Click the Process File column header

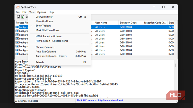22,23
